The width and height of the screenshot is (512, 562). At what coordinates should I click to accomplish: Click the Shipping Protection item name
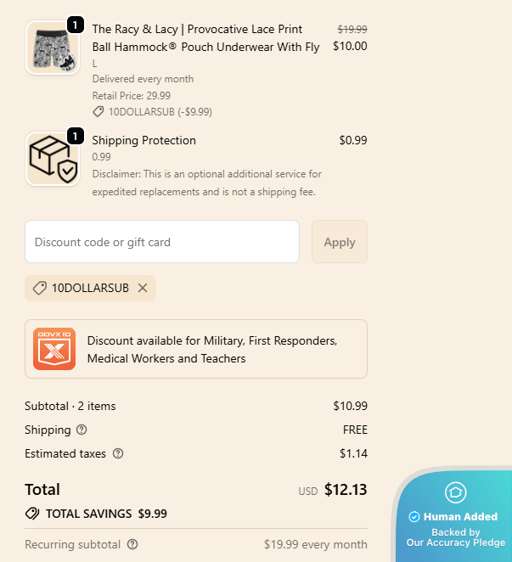(x=143, y=140)
